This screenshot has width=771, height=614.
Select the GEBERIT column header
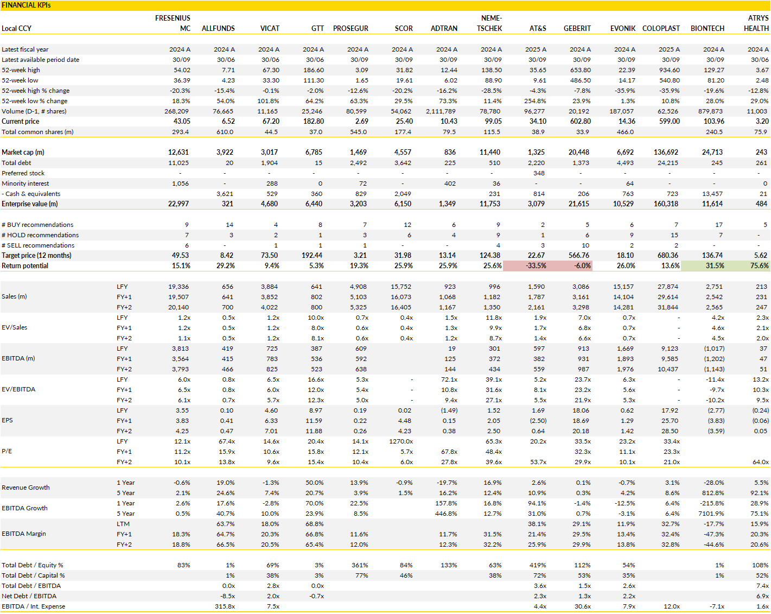577,28
